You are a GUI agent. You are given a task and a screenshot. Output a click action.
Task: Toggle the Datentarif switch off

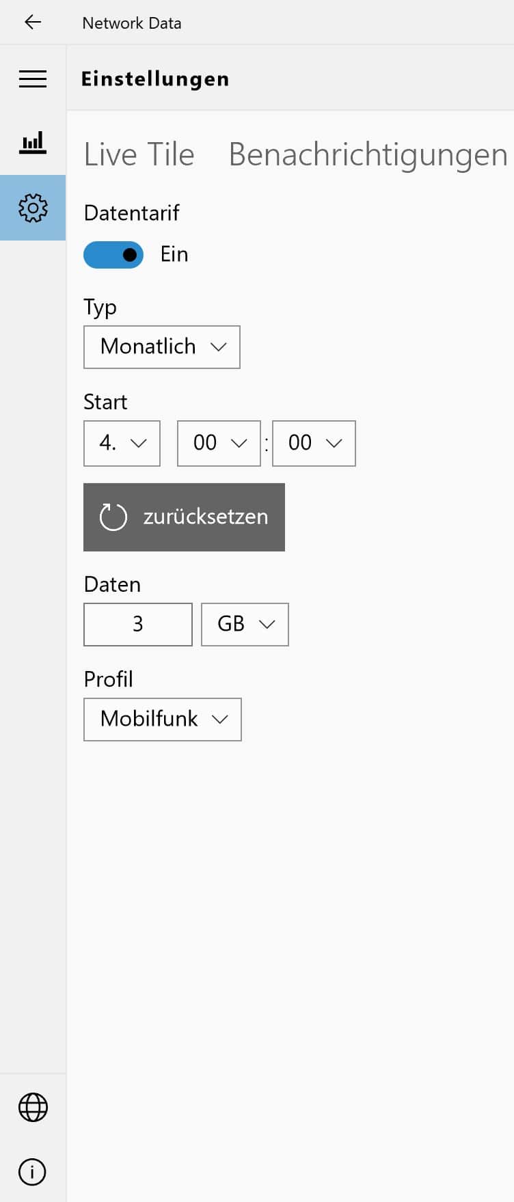(113, 255)
